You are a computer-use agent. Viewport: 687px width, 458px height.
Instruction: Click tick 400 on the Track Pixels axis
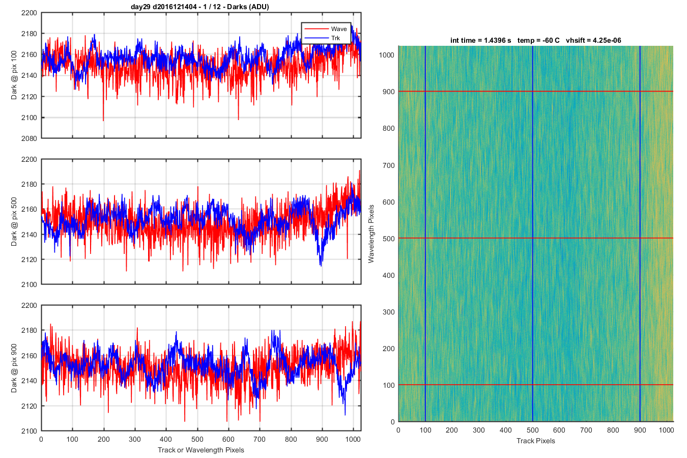point(506,430)
